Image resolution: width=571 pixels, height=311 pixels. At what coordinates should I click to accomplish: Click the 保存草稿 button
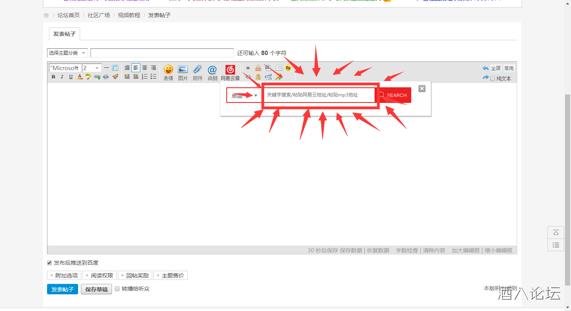96,289
